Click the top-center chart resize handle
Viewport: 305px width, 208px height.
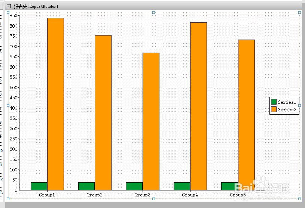pyautogui.click(x=154, y=12)
